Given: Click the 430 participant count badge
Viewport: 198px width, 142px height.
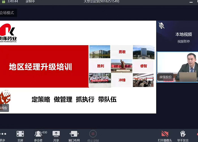Looking at the screenshot, I should tap(44, 132).
